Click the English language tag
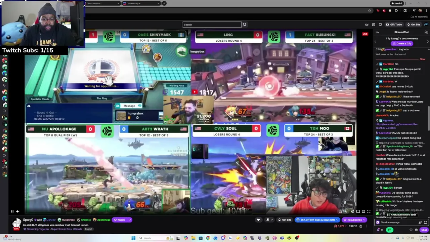430x242 pixels. click(89, 229)
